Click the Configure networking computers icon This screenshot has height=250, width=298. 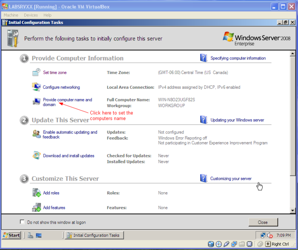coord(36,87)
